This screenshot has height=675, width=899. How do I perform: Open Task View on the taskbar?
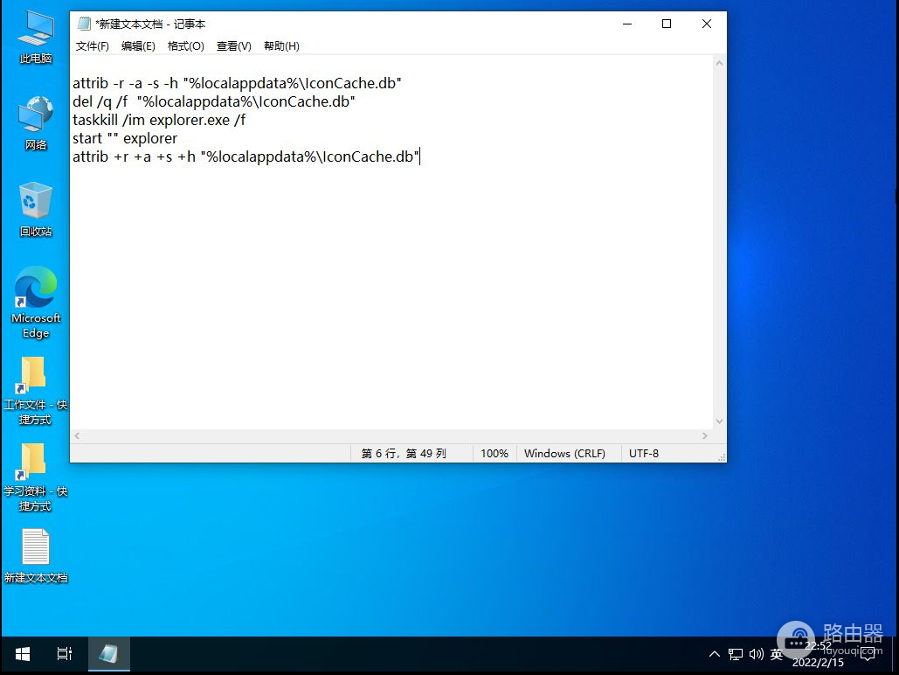click(65, 654)
